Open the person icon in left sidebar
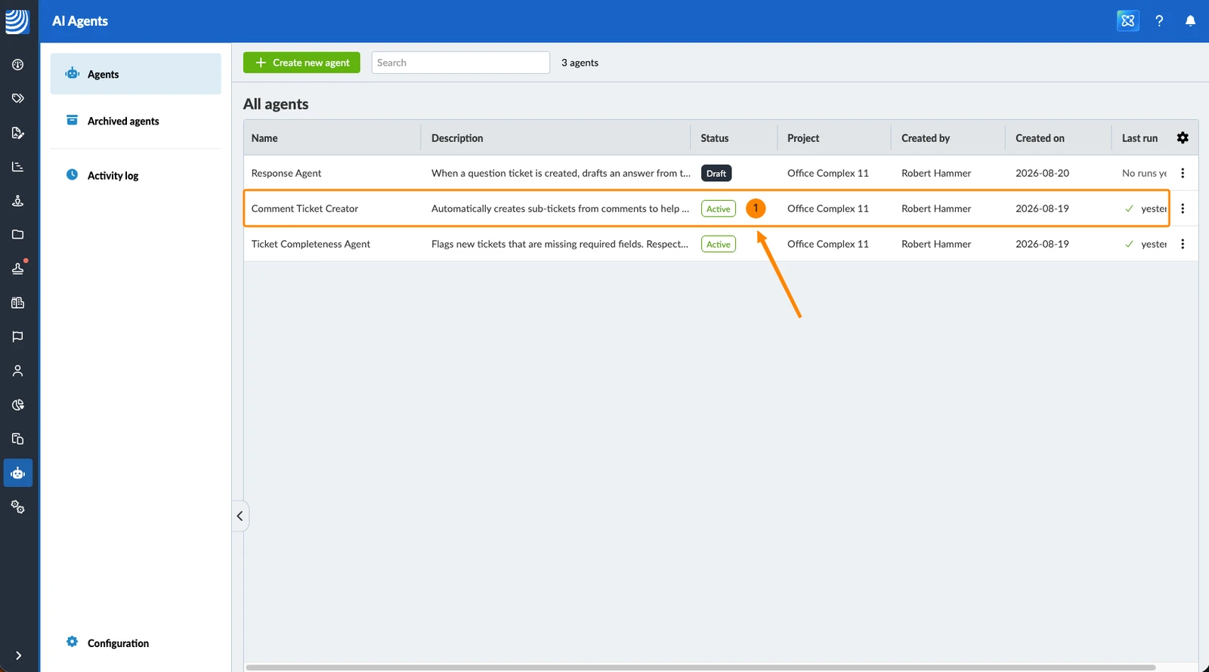The image size is (1209, 672). (x=18, y=371)
